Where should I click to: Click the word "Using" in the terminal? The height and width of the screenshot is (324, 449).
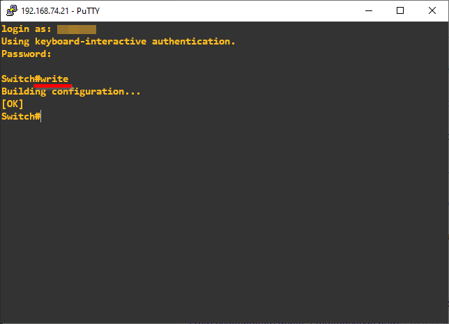(15, 42)
